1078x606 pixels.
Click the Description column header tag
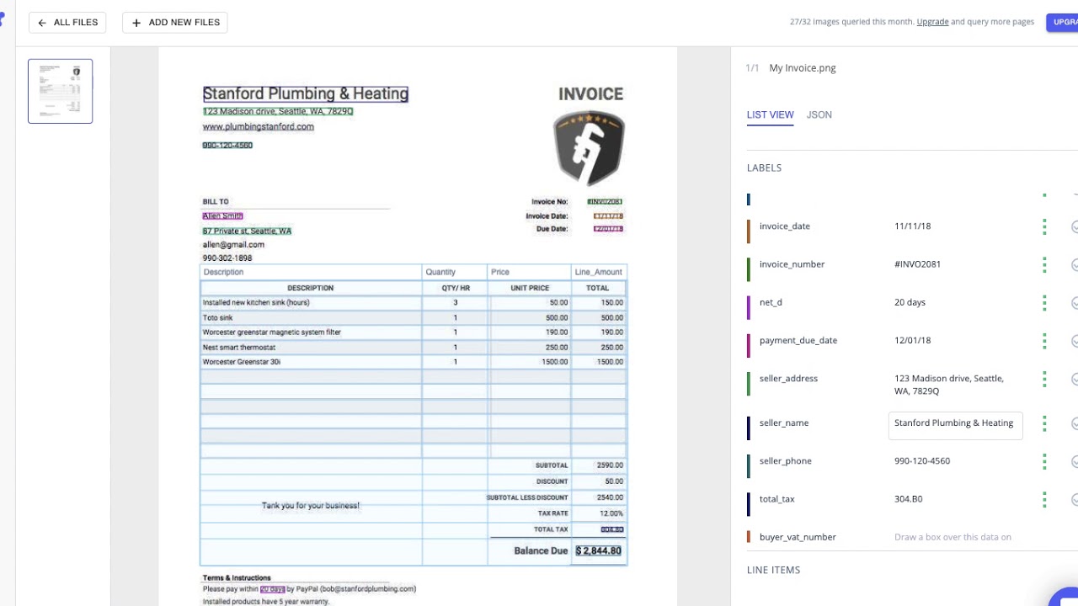pyautogui.click(x=223, y=272)
